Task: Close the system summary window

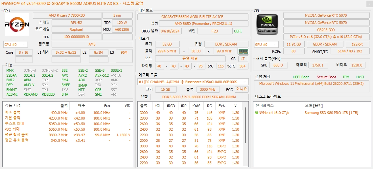Action: pyautogui.click(x=369, y=3)
